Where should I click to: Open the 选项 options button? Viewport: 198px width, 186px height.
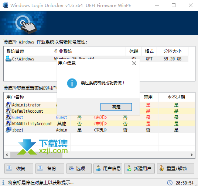pyautogui.click(x=79, y=168)
